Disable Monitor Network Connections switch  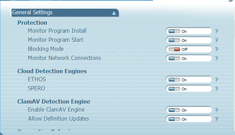click(174, 58)
